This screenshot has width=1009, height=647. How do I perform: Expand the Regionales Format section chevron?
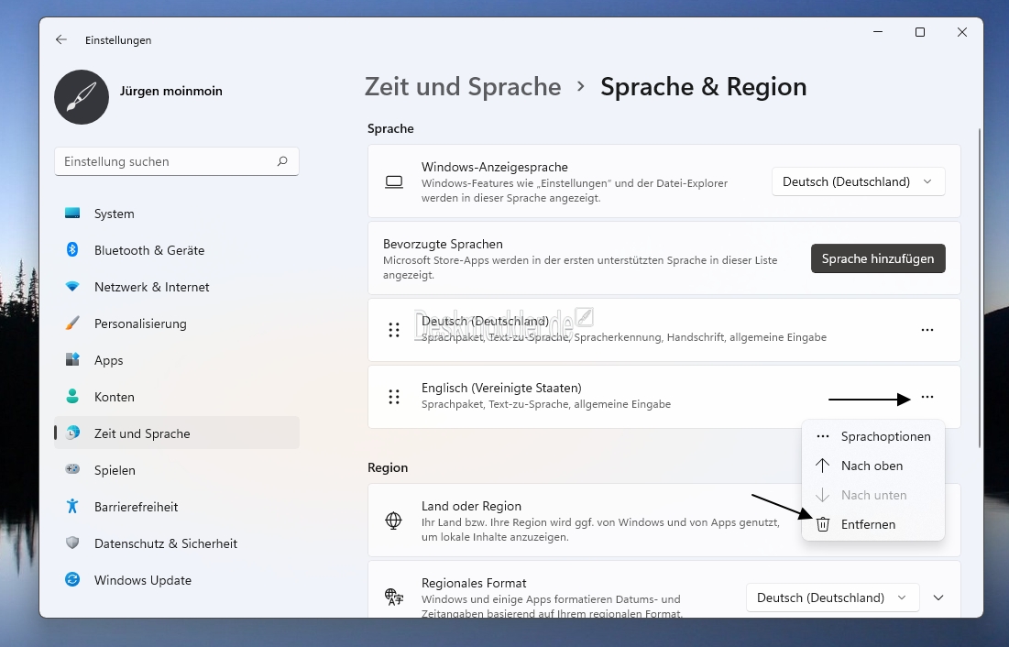(938, 598)
